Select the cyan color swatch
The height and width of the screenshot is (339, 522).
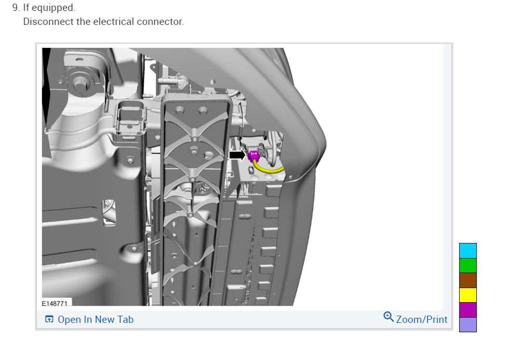point(468,251)
